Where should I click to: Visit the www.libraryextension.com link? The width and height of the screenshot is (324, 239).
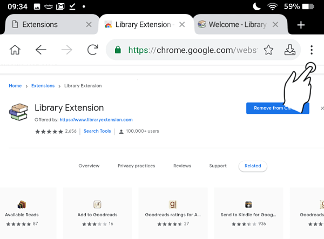tap(96, 120)
